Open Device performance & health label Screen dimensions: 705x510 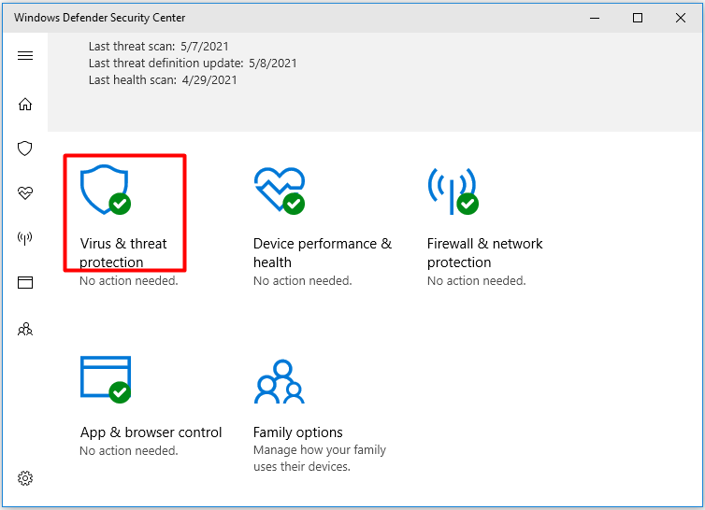coord(323,252)
